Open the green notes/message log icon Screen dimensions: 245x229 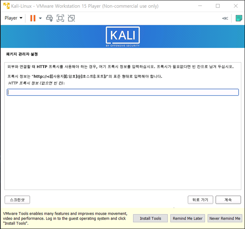(239, 18)
